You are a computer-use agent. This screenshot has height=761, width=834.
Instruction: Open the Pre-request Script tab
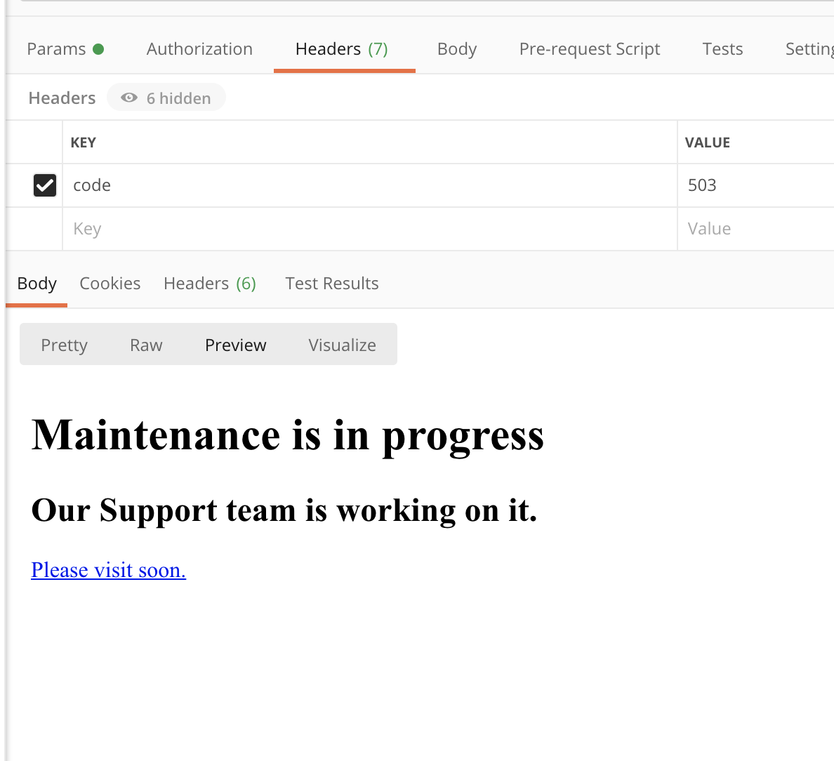click(590, 48)
